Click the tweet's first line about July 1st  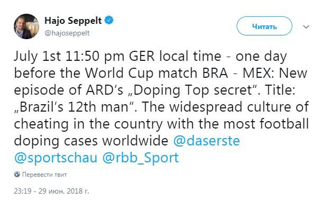150,57
